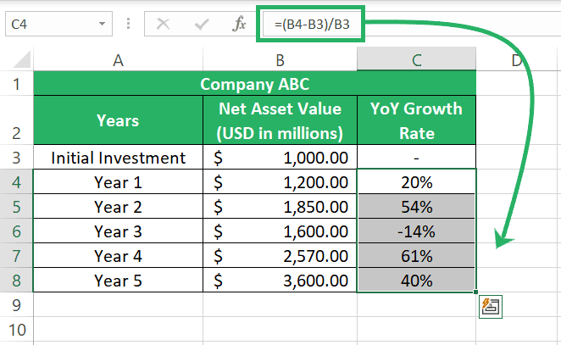
Task: Click the formula bar showing =(B4-B3)/B3
Action: (311, 24)
